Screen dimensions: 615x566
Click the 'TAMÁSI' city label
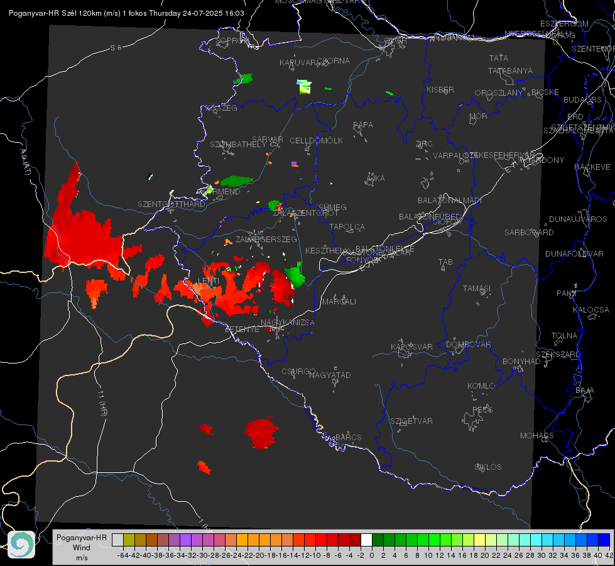[477, 289]
